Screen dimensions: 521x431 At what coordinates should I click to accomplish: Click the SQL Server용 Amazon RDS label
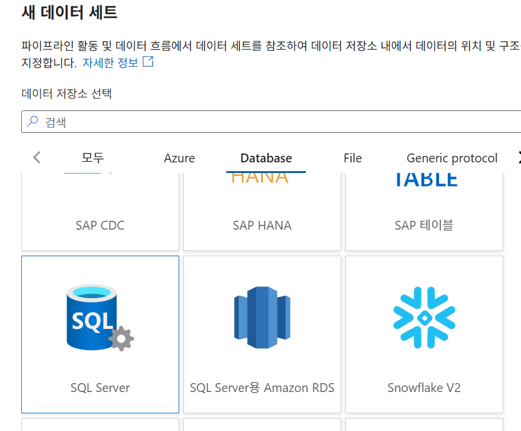(262, 388)
